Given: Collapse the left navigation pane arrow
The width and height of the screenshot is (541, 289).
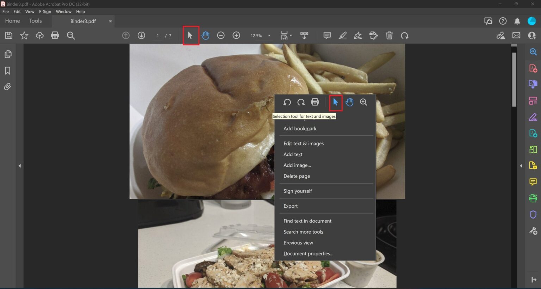Looking at the screenshot, I should point(20,166).
